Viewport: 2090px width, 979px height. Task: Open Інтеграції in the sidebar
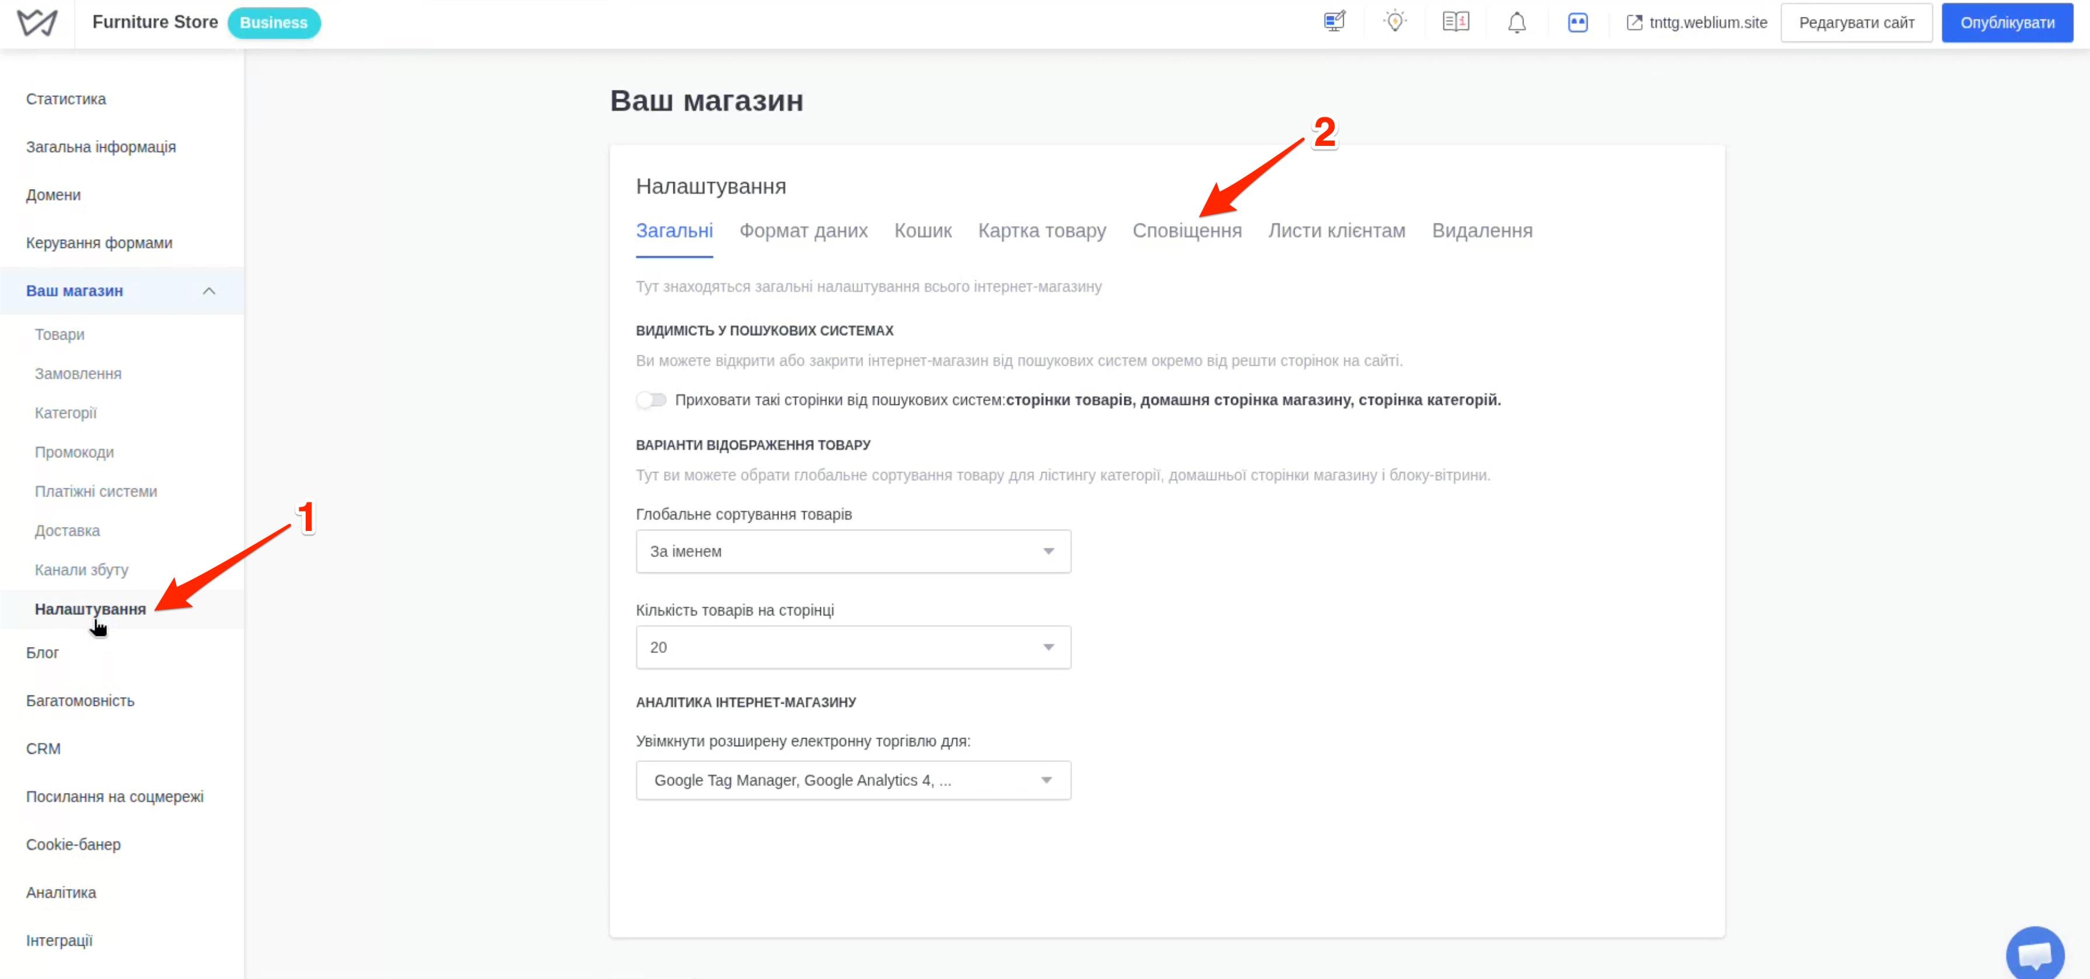pyautogui.click(x=60, y=940)
